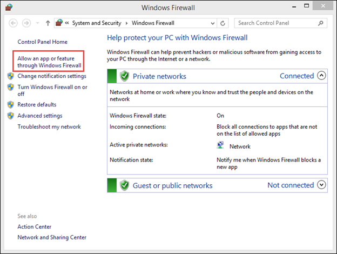This screenshot has width=337, height=254.
Task: Click the shield icon beside Turn Windows Firewall on or off
Action: click(11, 87)
